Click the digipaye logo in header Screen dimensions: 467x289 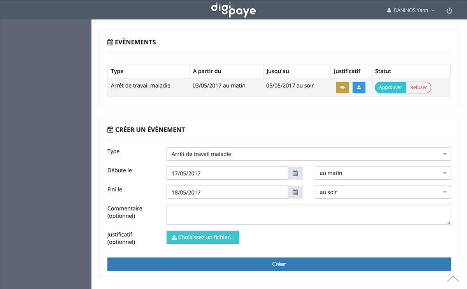233,10
